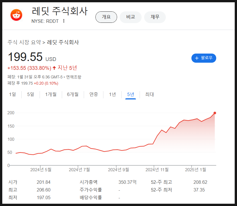Screen dimensions: 237x206
Task: Click the 199.55 current price value
Action: [25, 57]
